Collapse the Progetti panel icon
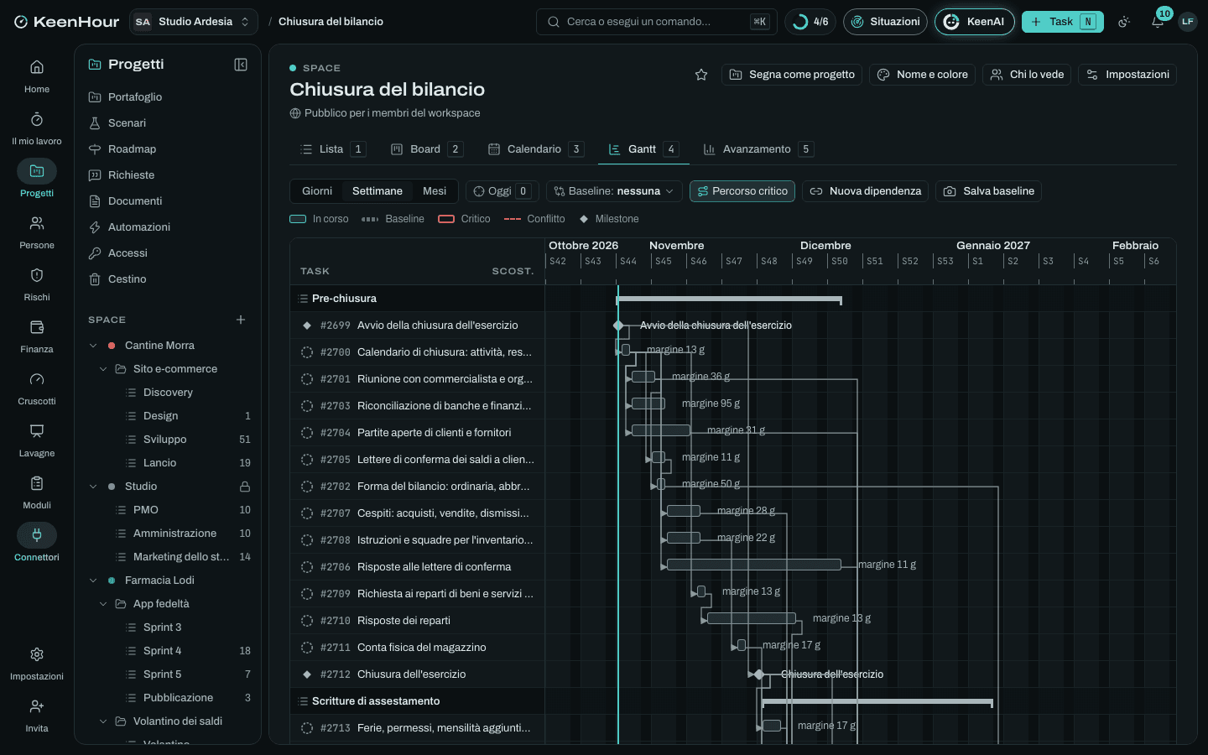The width and height of the screenshot is (1208, 755). 241,65
